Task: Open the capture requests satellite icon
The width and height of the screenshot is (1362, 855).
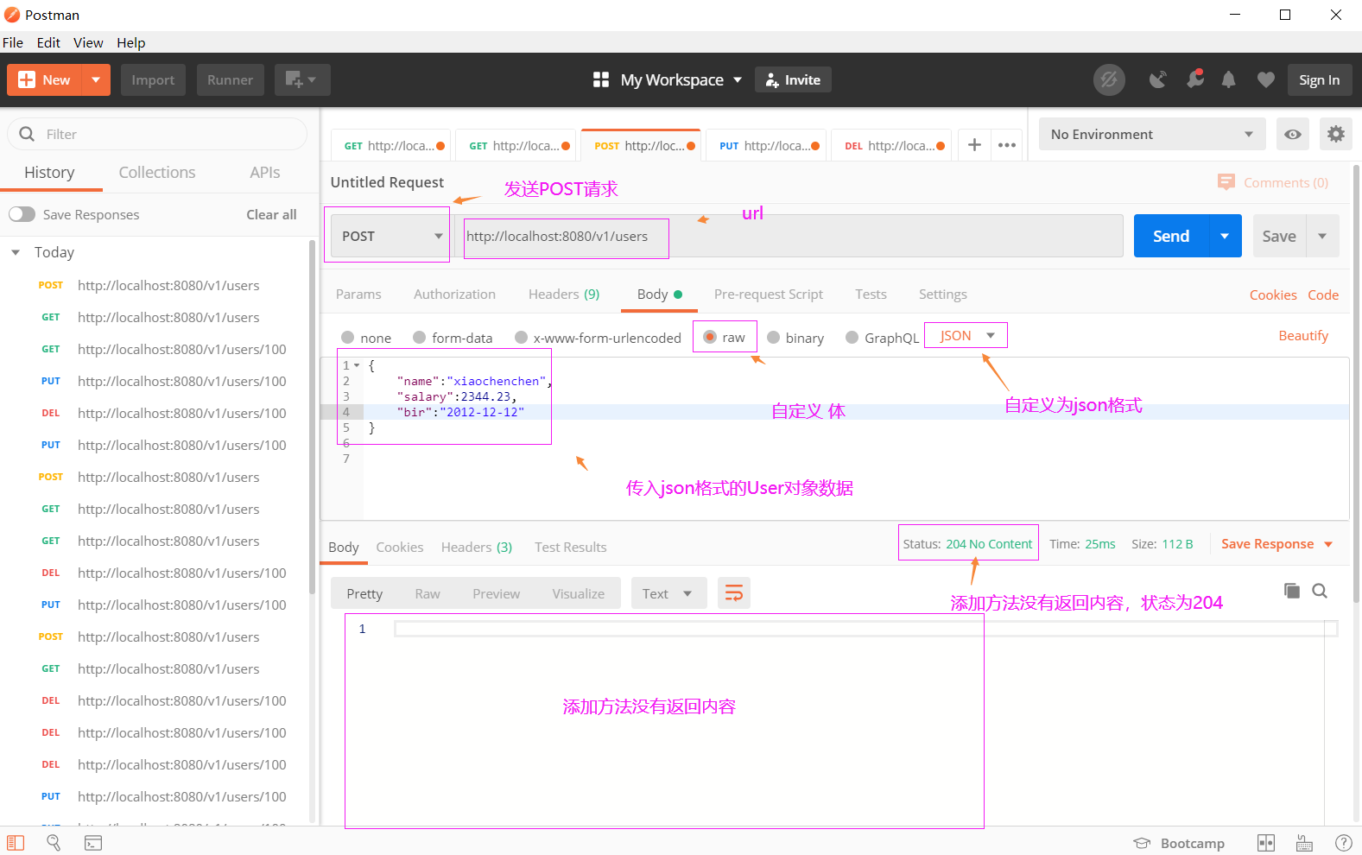Action: click(x=1157, y=79)
